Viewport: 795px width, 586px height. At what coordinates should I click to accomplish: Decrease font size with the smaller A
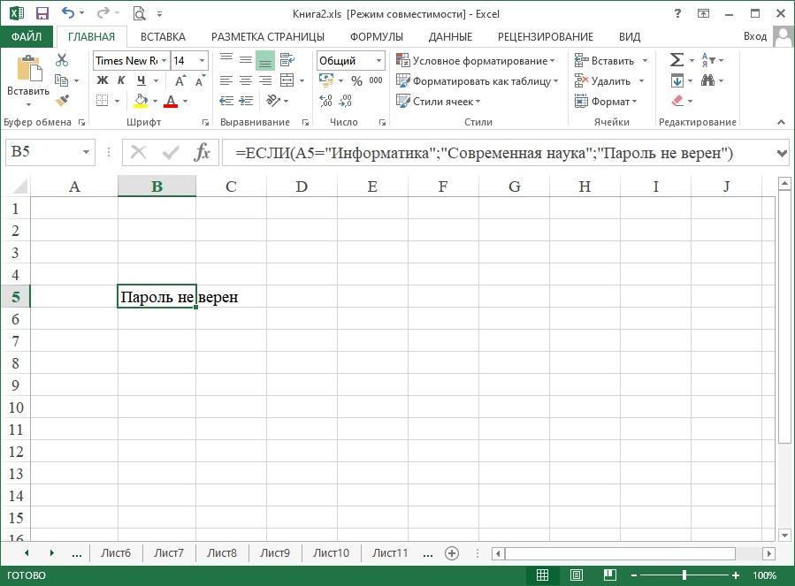pyautogui.click(x=200, y=80)
